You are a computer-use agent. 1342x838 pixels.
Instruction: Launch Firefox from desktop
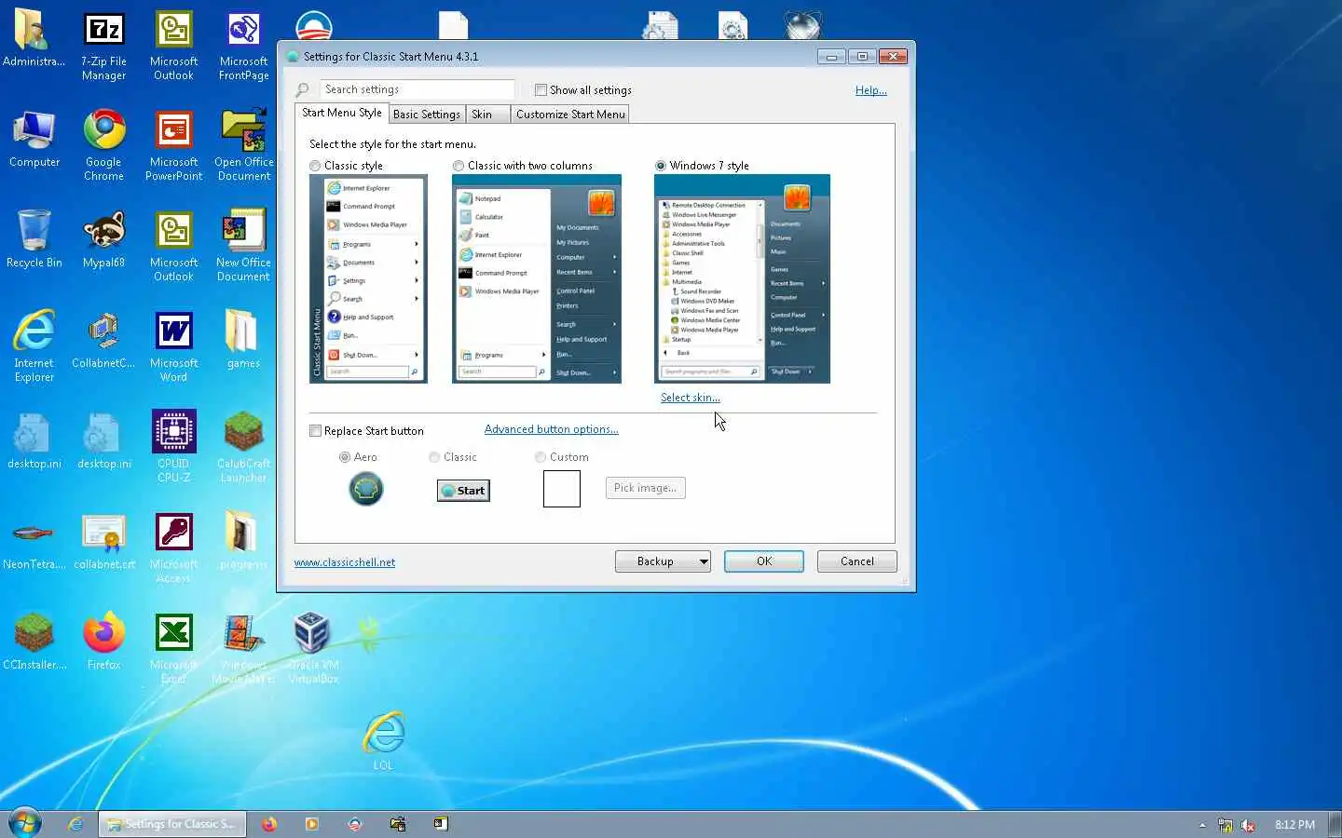(103, 642)
